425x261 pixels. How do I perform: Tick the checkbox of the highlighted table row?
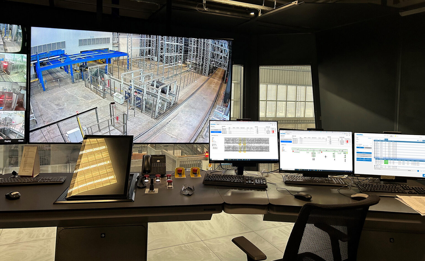(375, 157)
